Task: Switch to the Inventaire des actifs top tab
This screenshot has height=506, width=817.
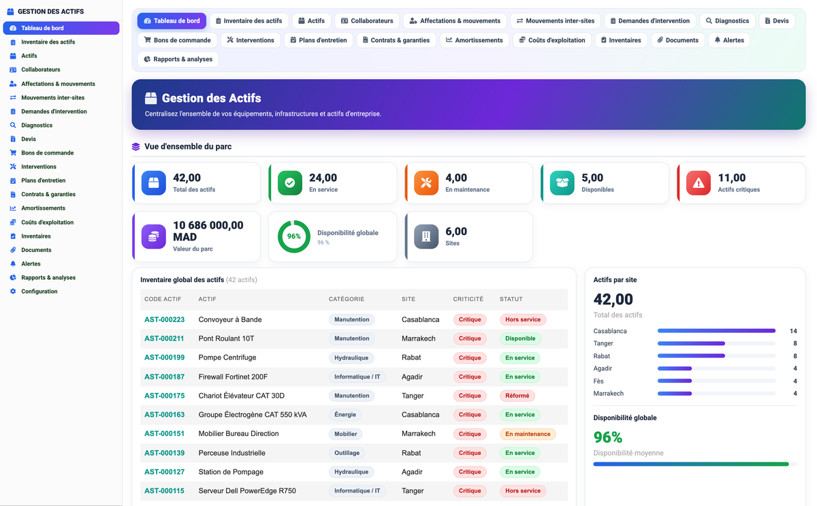Action: pos(249,21)
